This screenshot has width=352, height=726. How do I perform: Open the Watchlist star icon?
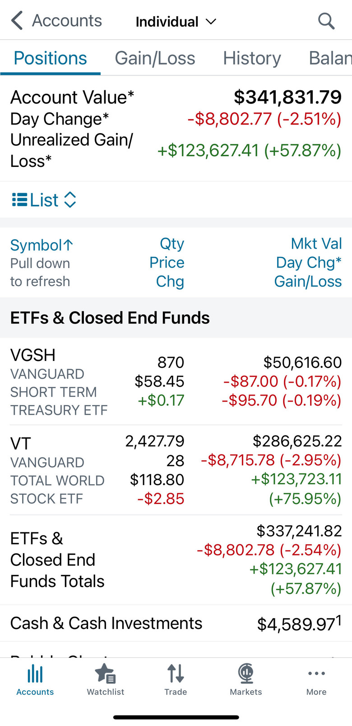(106, 674)
